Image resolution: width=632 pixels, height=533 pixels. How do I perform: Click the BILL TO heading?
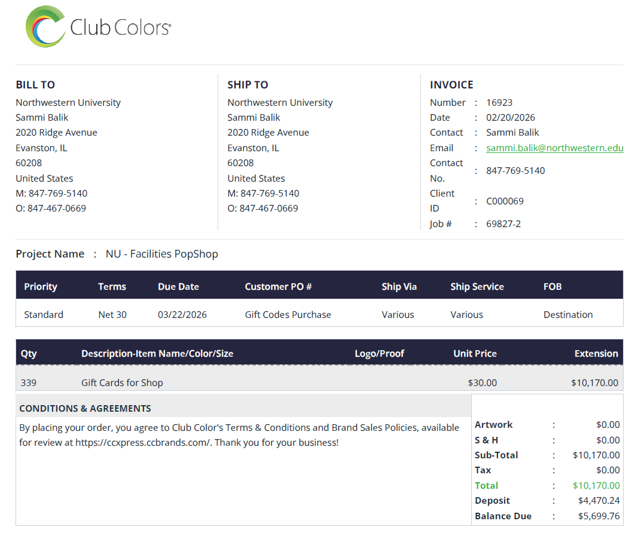tap(35, 85)
